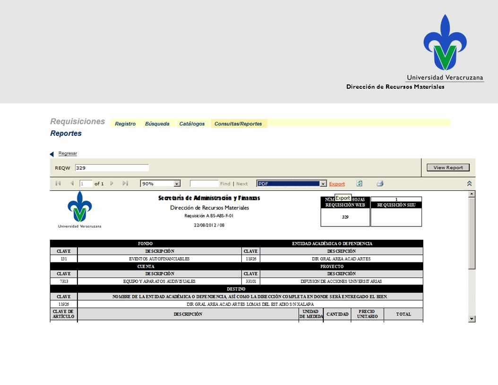This screenshot has height=385, width=498.
Task: Click 'Secretaría de Administración y Finanzas' title
Action: (x=209, y=198)
